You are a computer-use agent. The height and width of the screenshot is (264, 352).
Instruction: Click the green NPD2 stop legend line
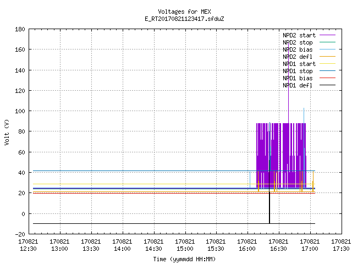(327, 42)
